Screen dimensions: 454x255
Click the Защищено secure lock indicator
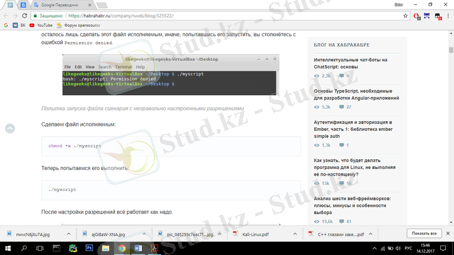pos(48,16)
